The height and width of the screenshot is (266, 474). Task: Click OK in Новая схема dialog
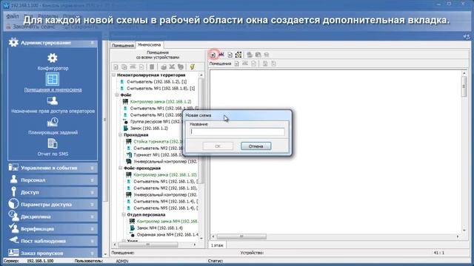pos(218,146)
